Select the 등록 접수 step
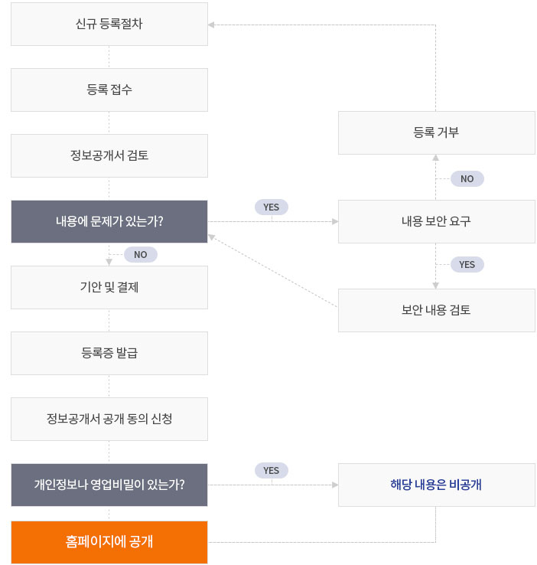The height and width of the screenshot is (565, 537). (x=109, y=90)
